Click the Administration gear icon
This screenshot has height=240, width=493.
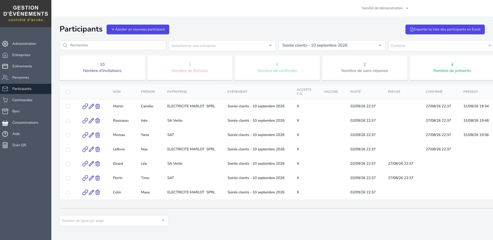point(5,44)
